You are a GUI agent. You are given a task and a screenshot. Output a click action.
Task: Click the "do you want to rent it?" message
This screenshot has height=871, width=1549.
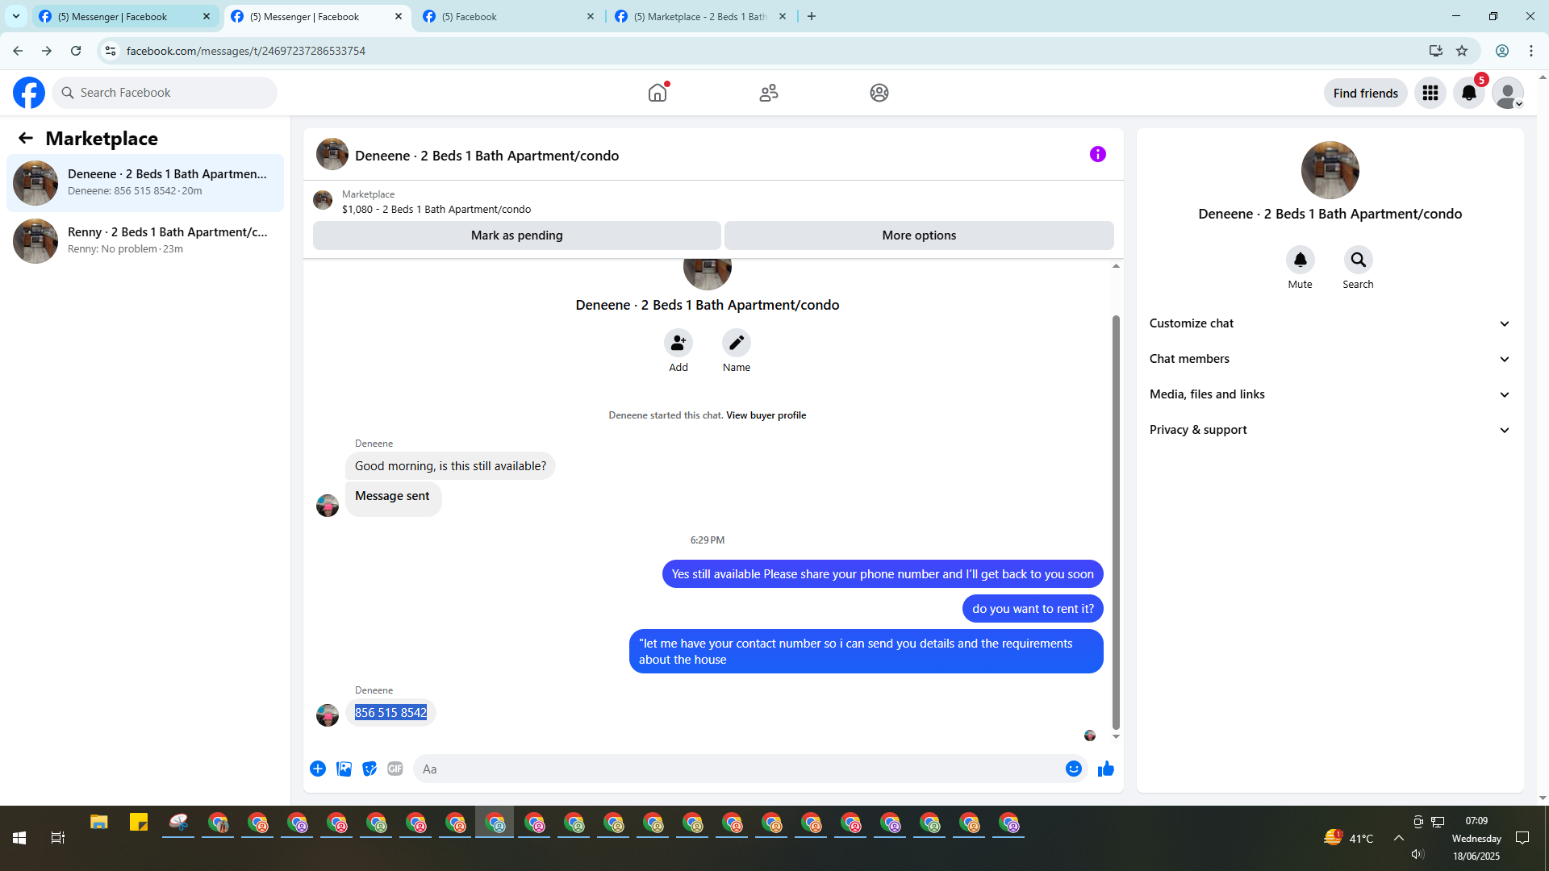click(1033, 609)
